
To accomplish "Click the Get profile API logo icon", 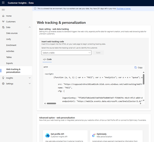I will click(47, 135).
